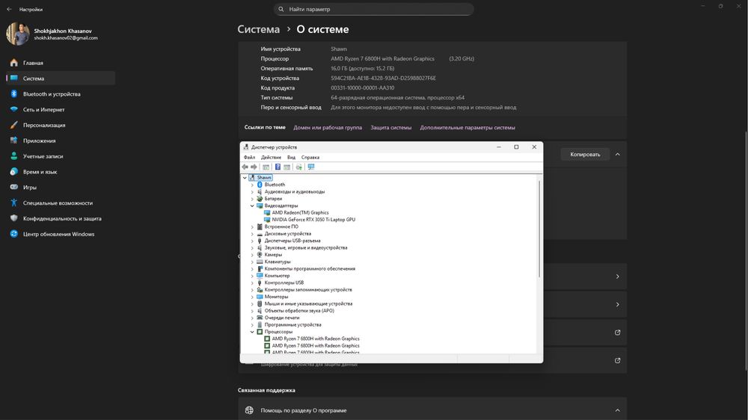Click the Сеть и Интернет wifi icon
The image size is (748, 420).
coord(13,110)
